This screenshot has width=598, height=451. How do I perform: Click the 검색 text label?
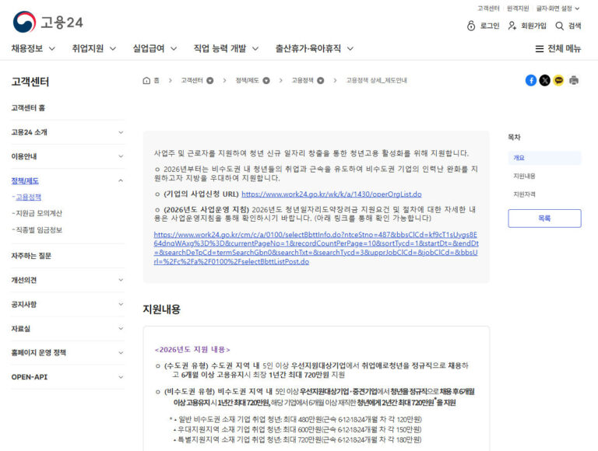coord(575,26)
